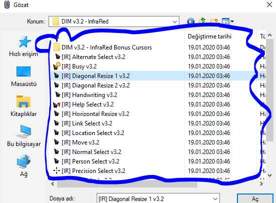
Task: Create a new folder icon
Action: pyautogui.click(x=214, y=21)
